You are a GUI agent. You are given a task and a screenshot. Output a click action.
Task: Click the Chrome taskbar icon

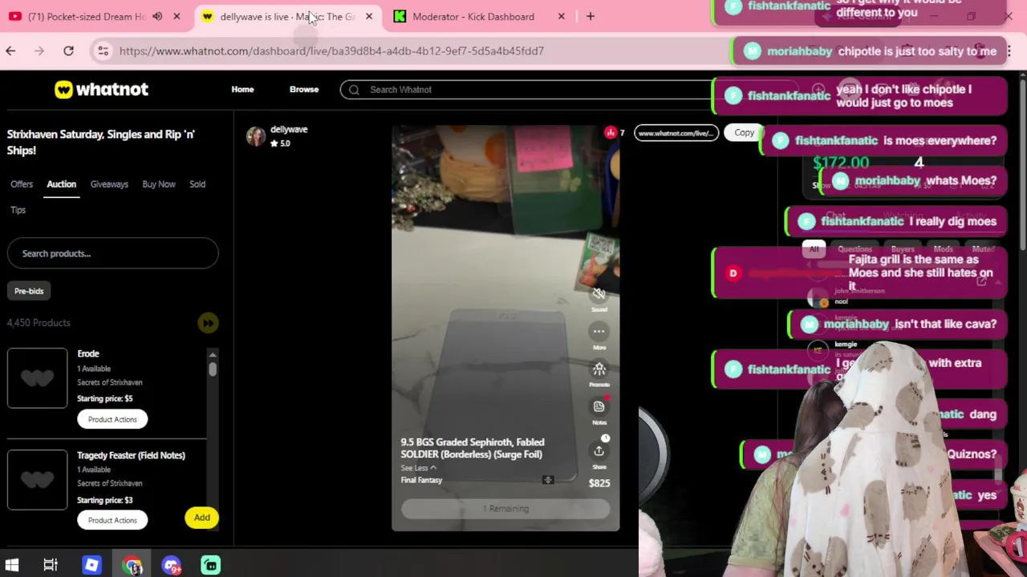[132, 566]
